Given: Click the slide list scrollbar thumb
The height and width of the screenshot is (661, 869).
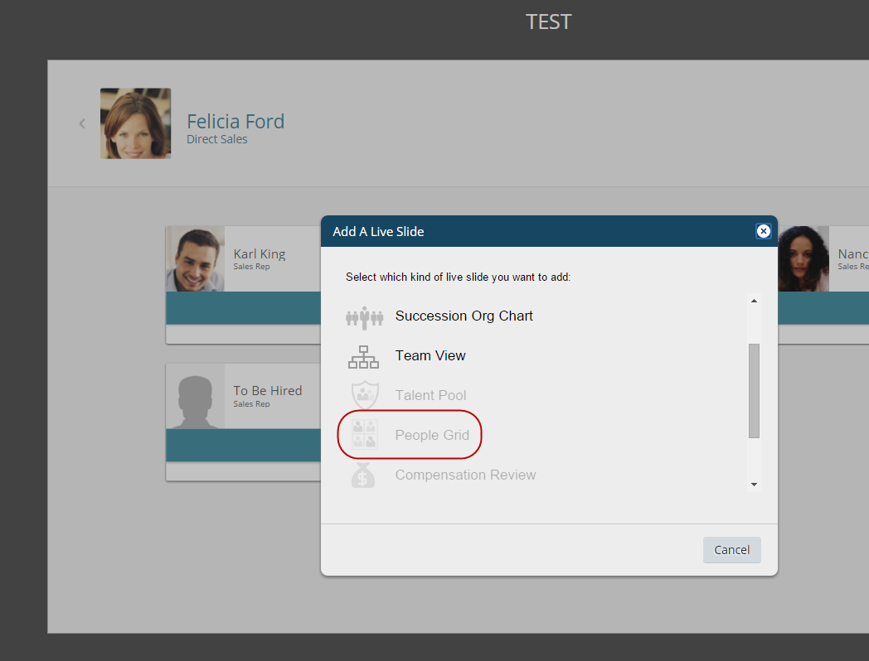Looking at the screenshot, I should [x=754, y=391].
